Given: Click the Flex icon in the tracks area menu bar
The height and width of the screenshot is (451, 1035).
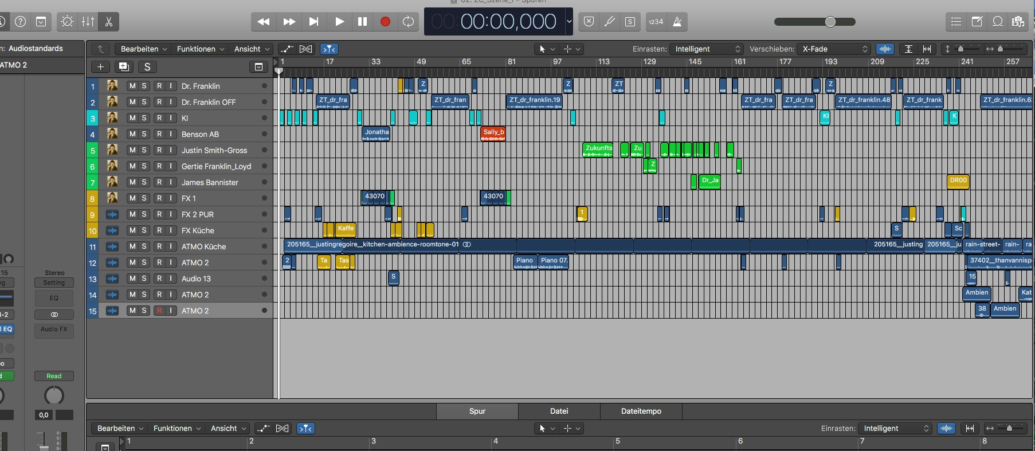Looking at the screenshot, I should [x=306, y=49].
